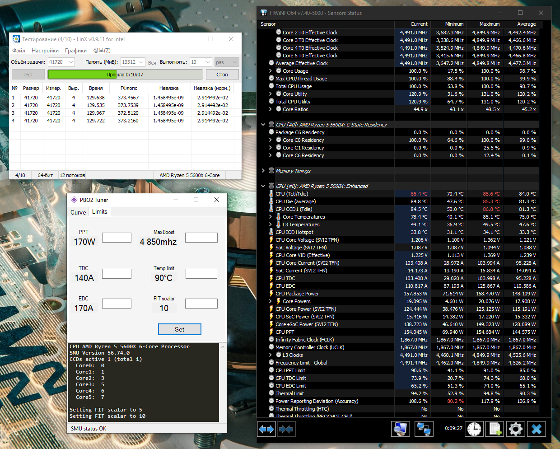Open the Файл menu in LinX
The width and height of the screenshot is (560, 449).
[x=19, y=51]
